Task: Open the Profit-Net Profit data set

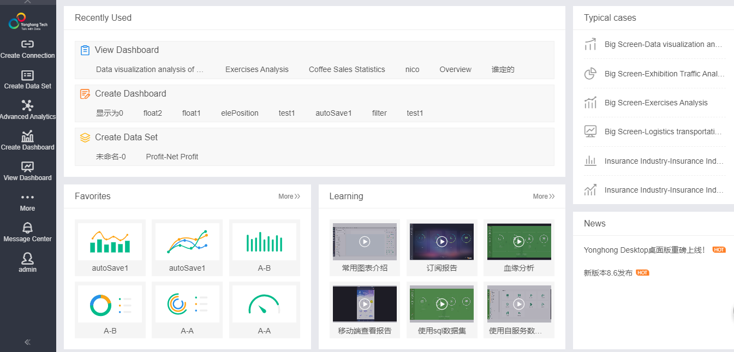Action: 172,157
